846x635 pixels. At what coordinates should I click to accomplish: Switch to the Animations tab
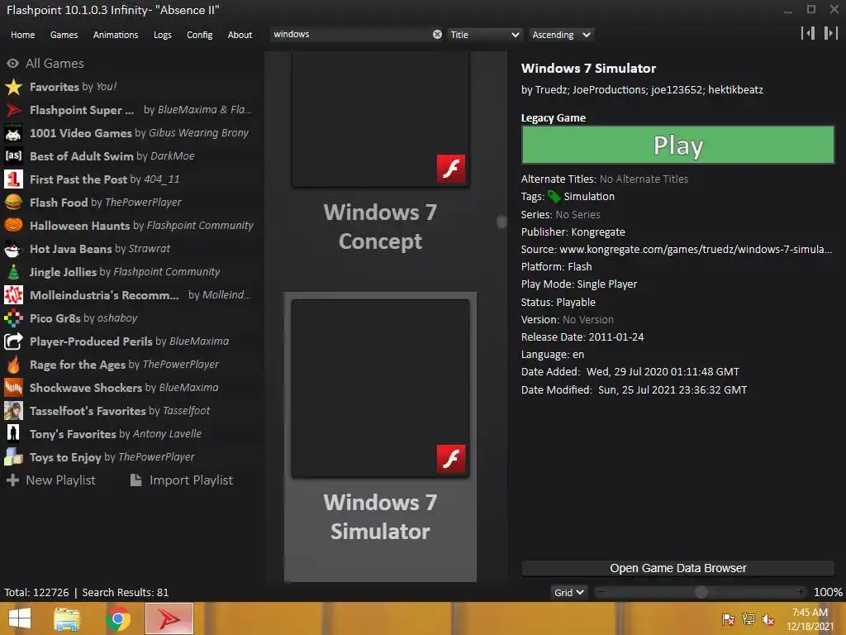(116, 35)
